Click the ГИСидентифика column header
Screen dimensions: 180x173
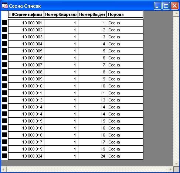coord(26,14)
